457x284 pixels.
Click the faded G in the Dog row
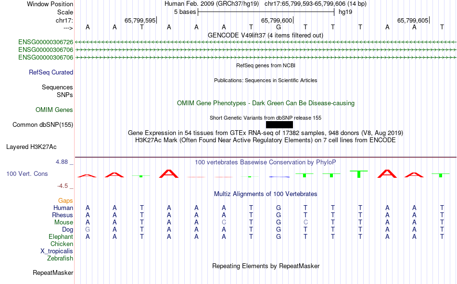88,230
